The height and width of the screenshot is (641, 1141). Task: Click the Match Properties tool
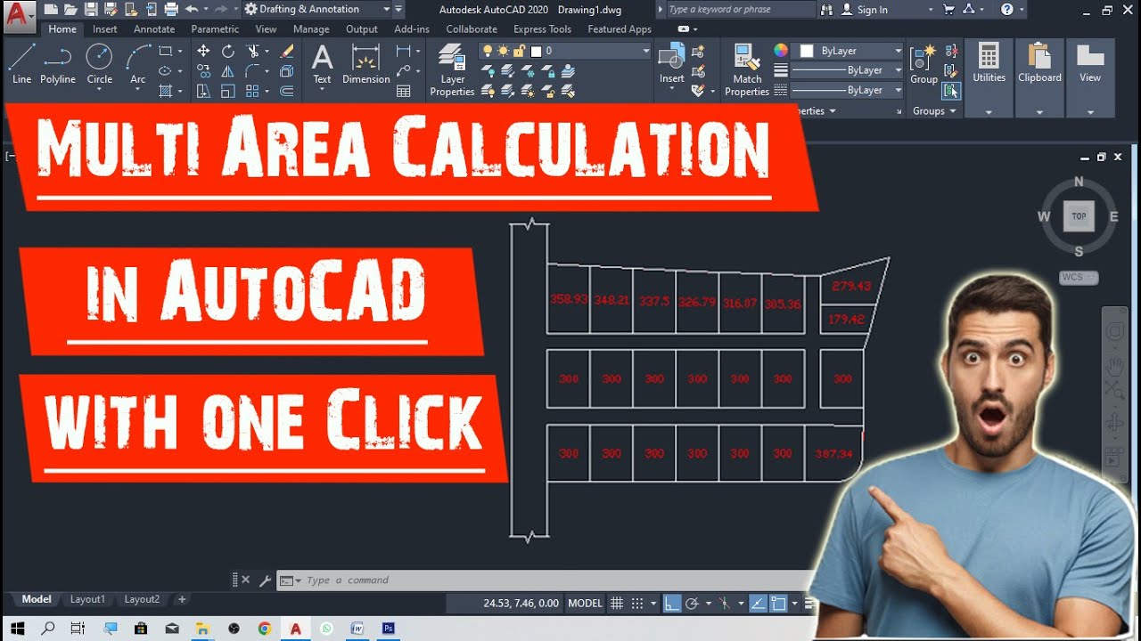(x=747, y=69)
